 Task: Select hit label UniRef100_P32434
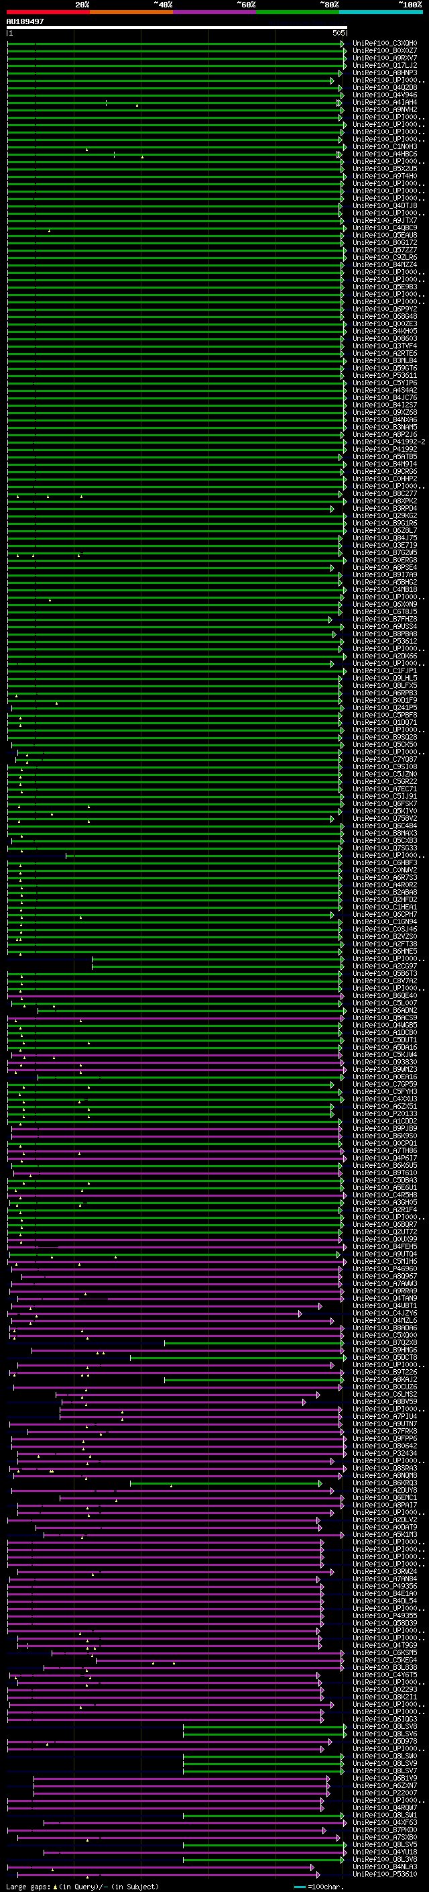click(x=385, y=1453)
